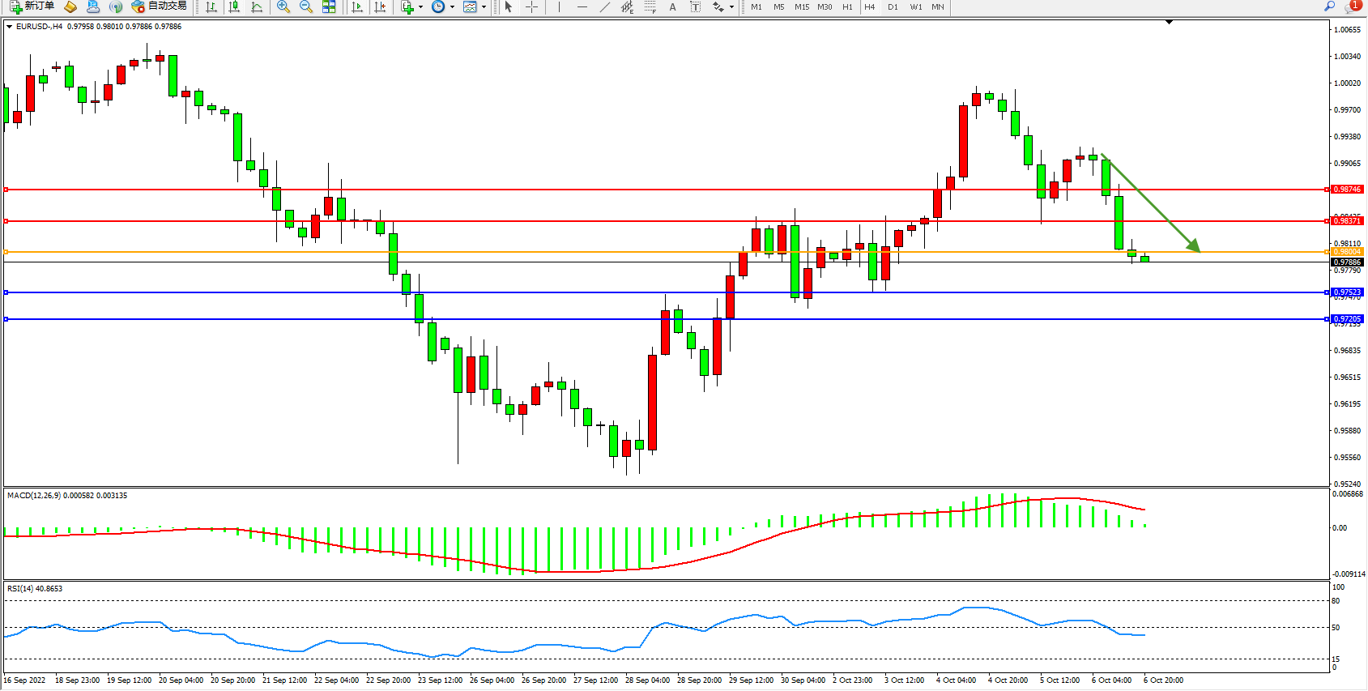
Task: Switch chart to bar chart mode
Action: click(211, 7)
